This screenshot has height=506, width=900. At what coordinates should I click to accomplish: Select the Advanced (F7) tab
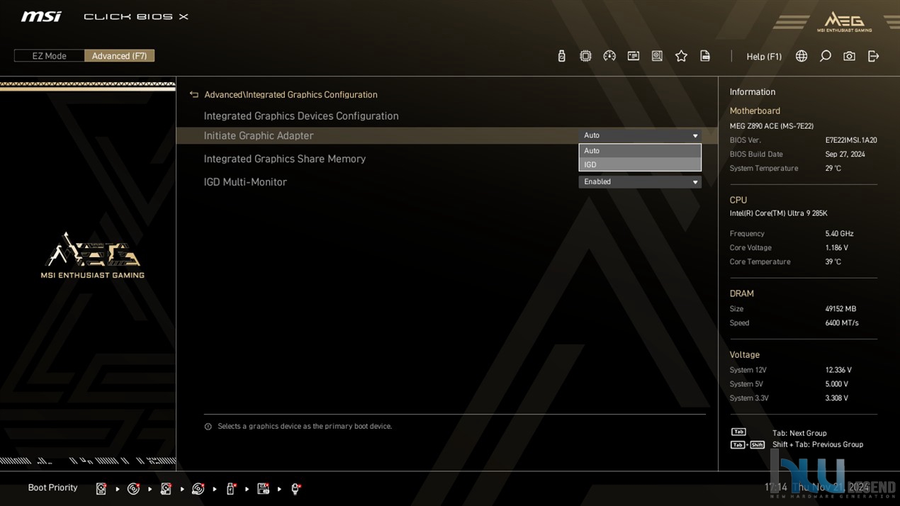[x=119, y=56]
